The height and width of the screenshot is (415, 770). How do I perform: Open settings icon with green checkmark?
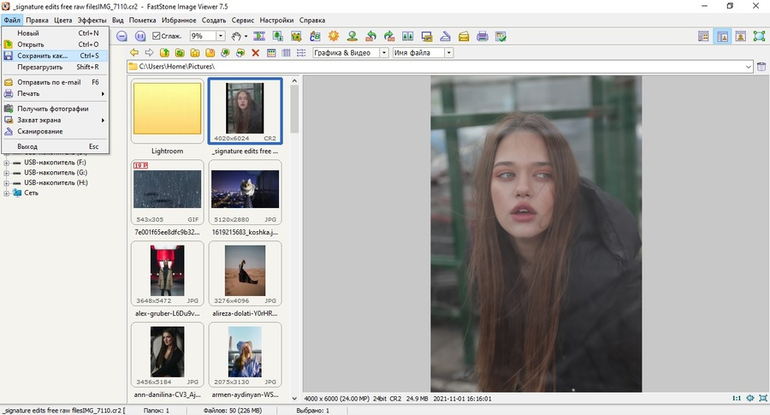point(500,36)
